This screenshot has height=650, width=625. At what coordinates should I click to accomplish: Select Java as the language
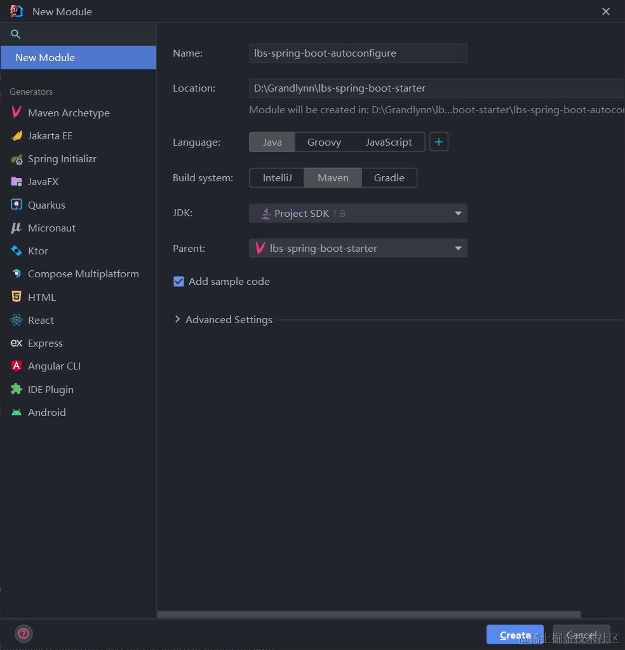click(272, 142)
